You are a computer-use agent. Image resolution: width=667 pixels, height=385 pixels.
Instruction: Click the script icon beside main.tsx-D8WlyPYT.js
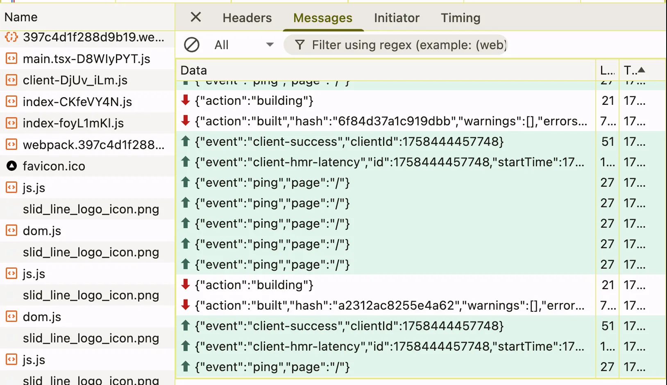pyautogui.click(x=11, y=59)
